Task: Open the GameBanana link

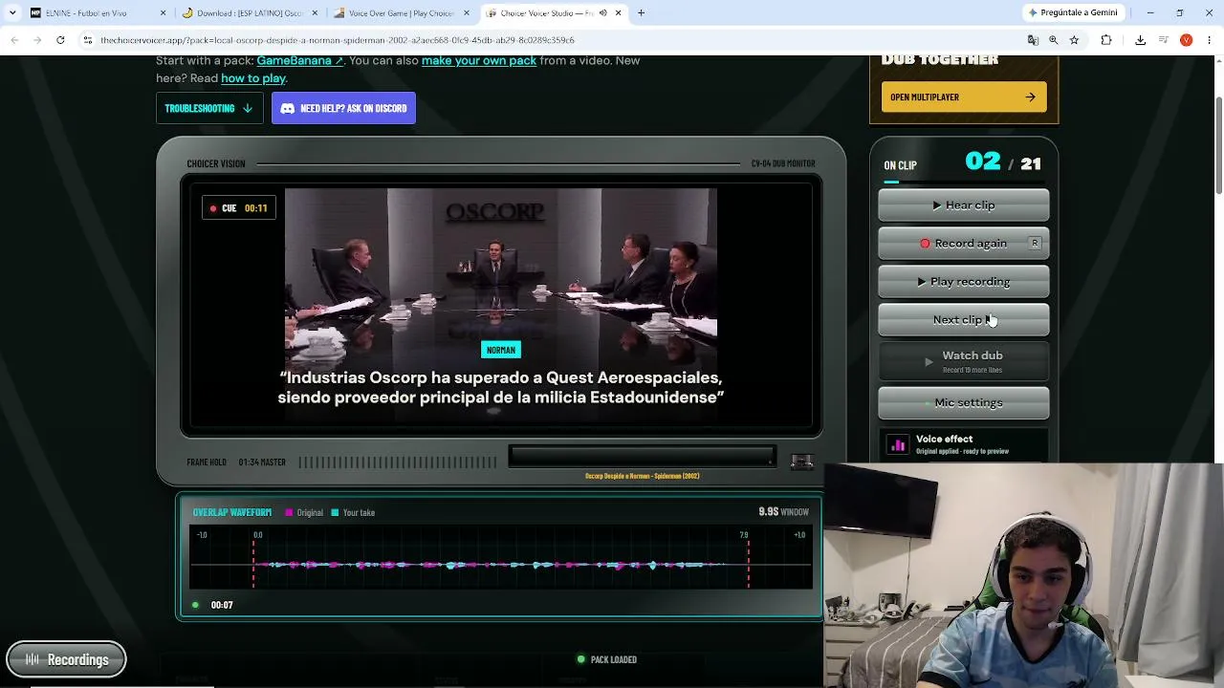Action: 299,60
